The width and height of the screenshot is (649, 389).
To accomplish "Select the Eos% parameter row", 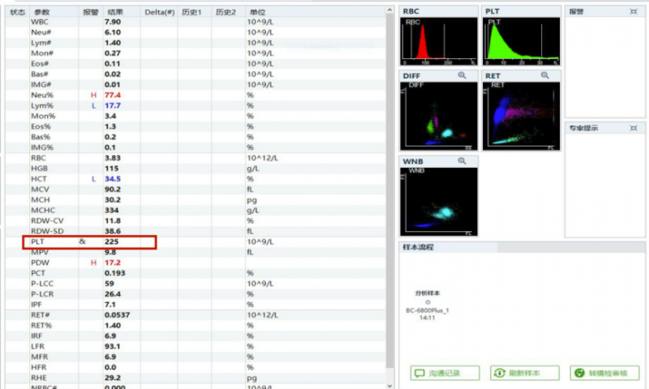I will point(196,126).
